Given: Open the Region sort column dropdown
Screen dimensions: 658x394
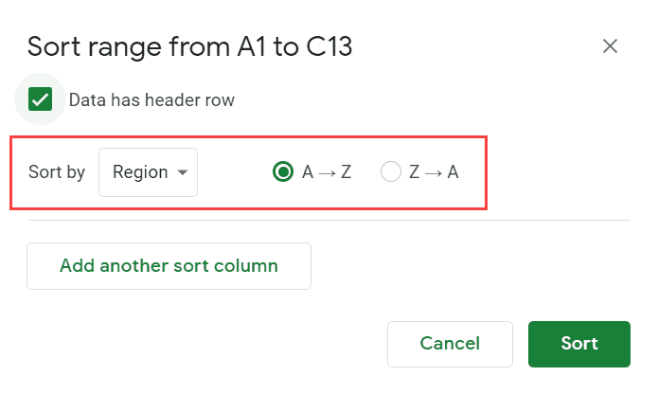Looking at the screenshot, I should tap(148, 172).
